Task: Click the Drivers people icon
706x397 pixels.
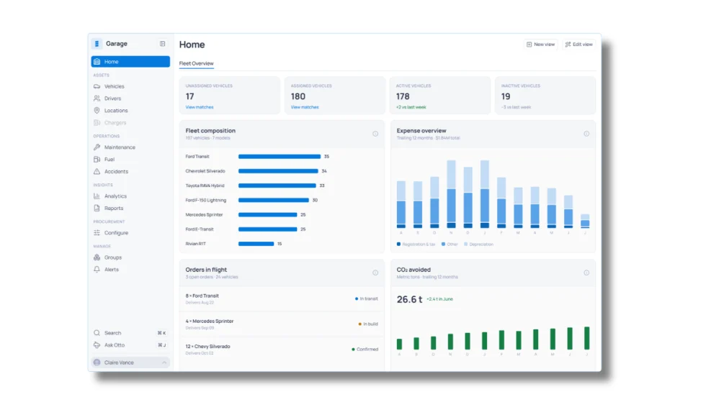Action: pos(97,99)
